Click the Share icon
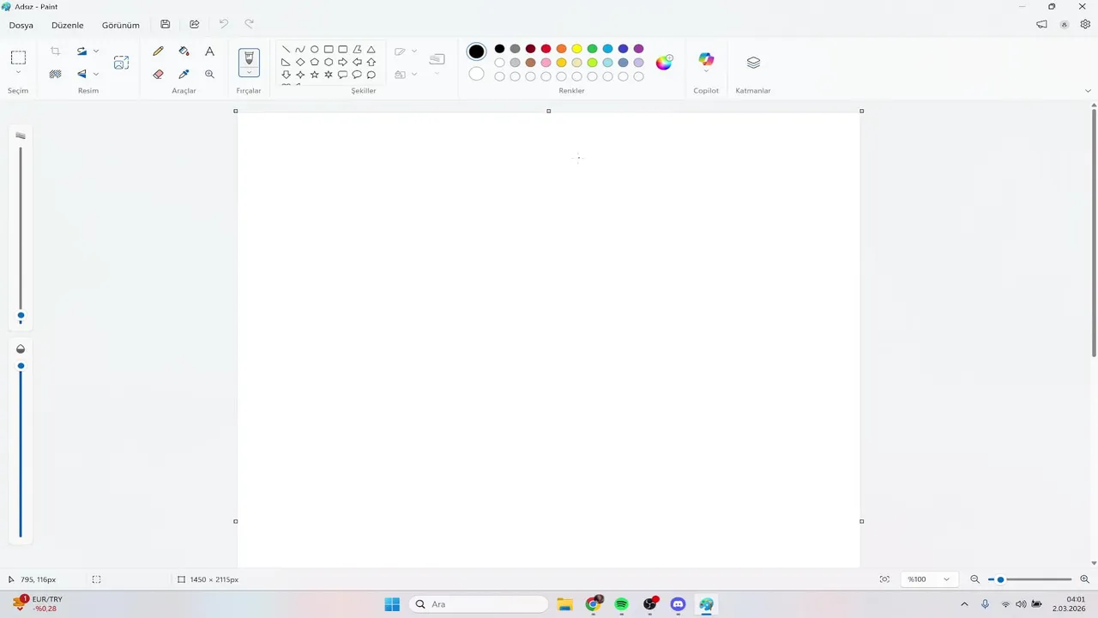Screen dimensions: 1098x618 195,24
